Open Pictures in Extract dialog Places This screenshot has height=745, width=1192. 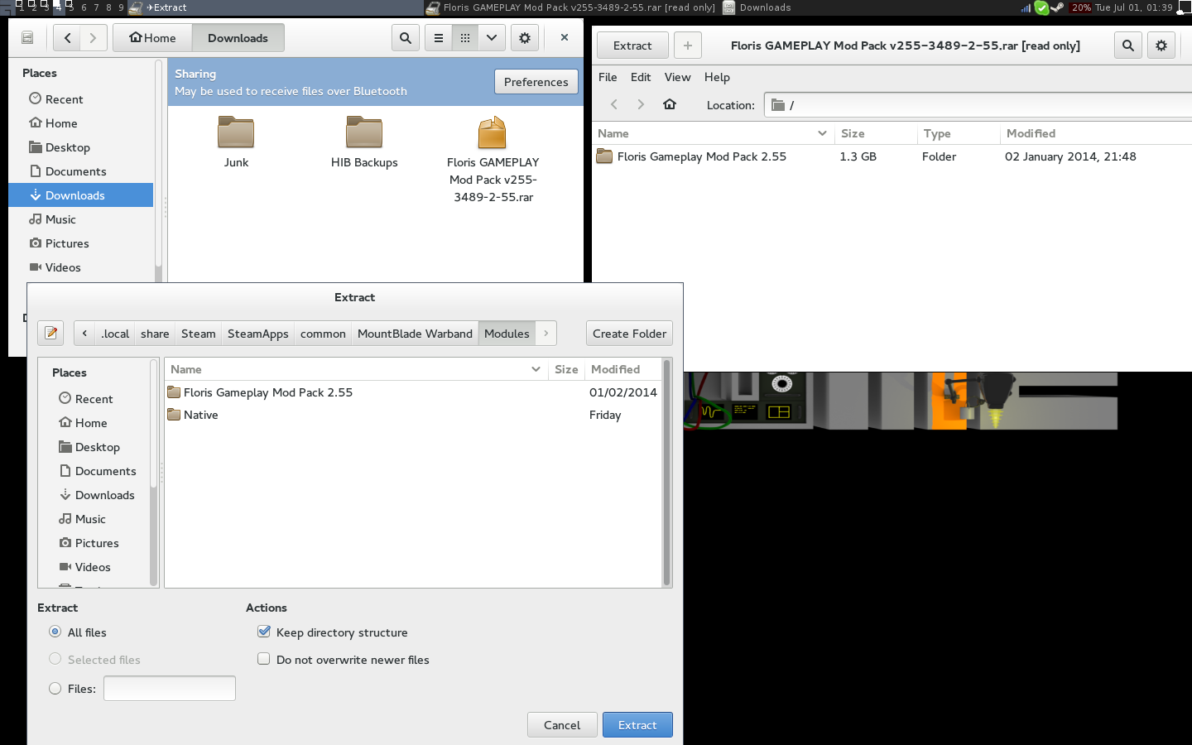94,543
